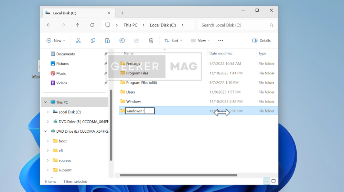The height and width of the screenshot is (192, 344).
Task: Unpin Documents using its pin icon
Action: click(x=106, y=54)
